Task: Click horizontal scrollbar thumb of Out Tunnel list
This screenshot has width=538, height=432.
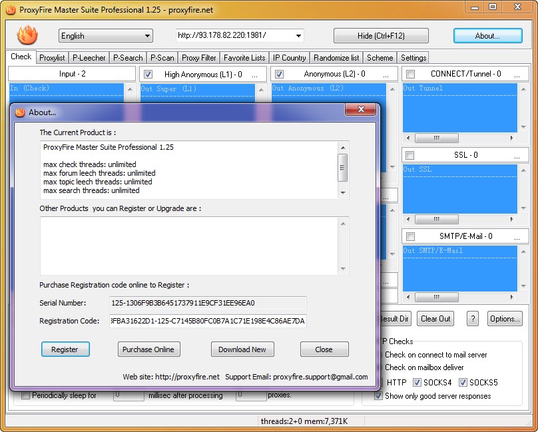Action: (x=436, y=138)
